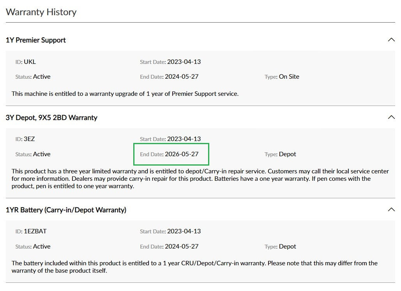Viewport: 401px width, 291px height.
Task: Click the 3Y Depot, 9X5 2BD Warranty heading
Action: (x=51, y=118)
